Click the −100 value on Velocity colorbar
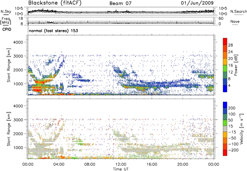The width and height of the screenshot is (247, 171). (233, 144)
